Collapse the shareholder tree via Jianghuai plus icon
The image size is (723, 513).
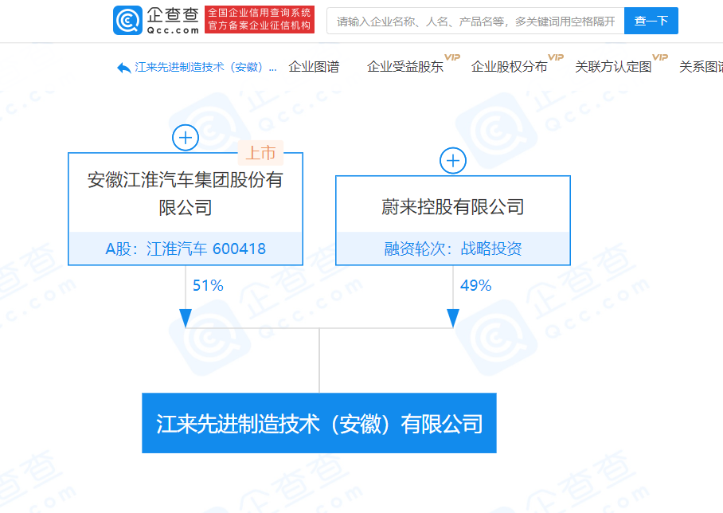(185, 137)
